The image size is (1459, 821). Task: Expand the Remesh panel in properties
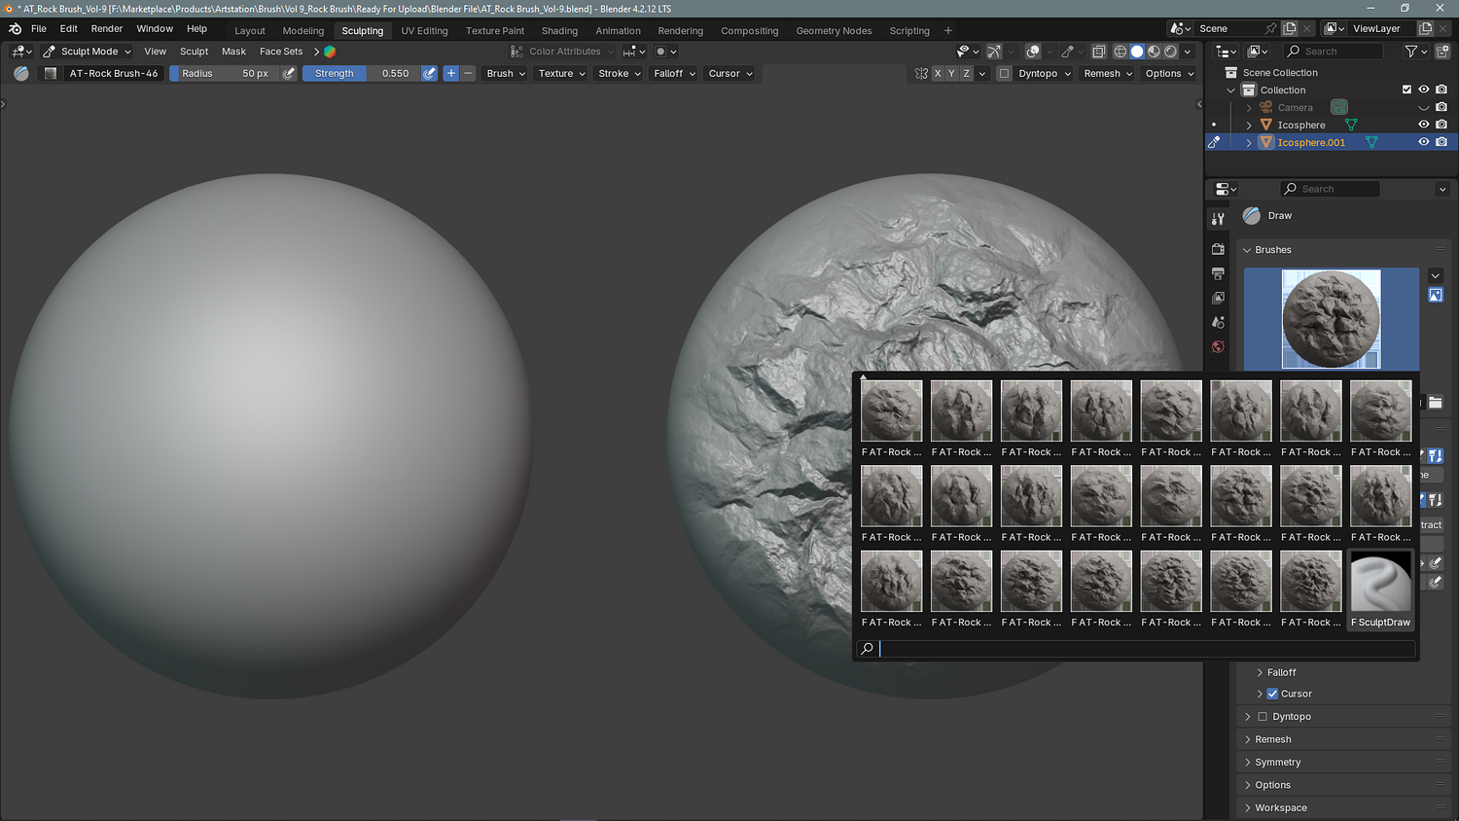click(1272, 739)
